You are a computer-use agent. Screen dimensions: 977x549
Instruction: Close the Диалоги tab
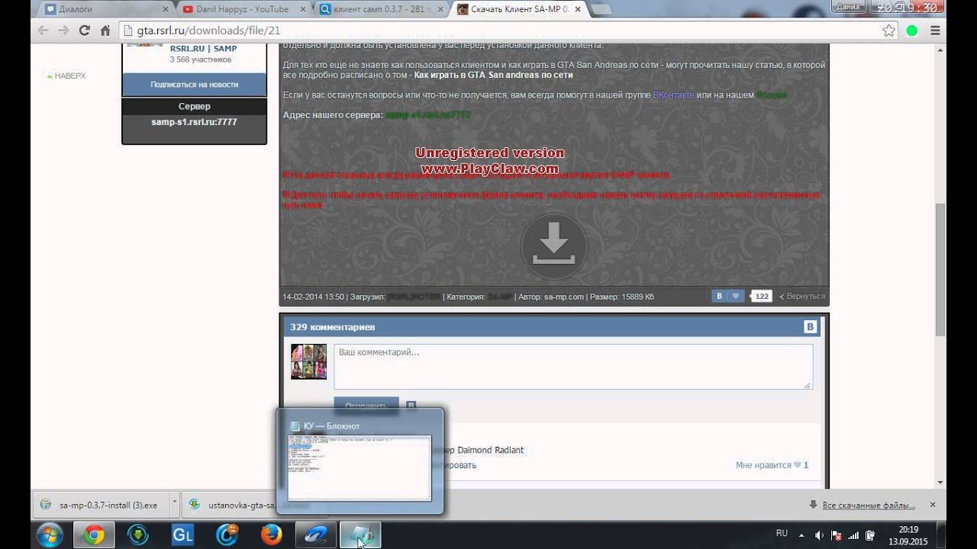(x=166, y=9)
